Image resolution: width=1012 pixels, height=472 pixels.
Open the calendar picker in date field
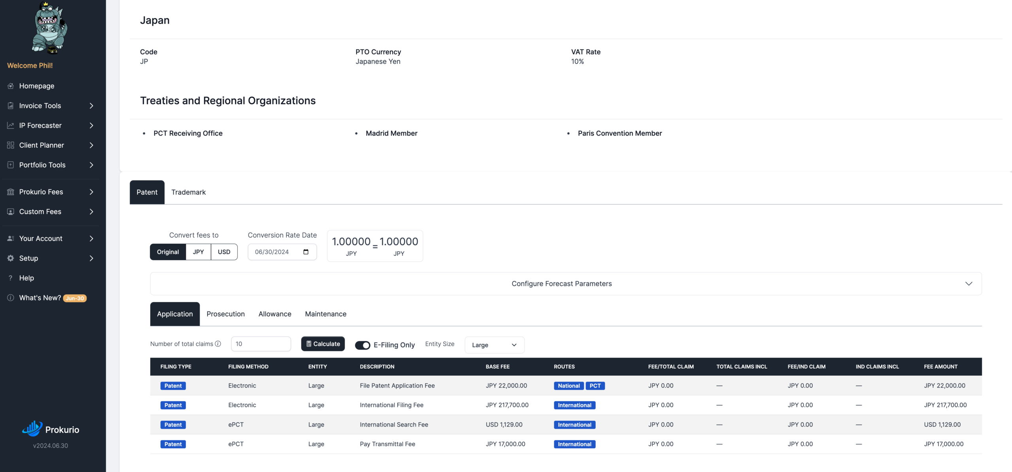(x=306, y=252)
